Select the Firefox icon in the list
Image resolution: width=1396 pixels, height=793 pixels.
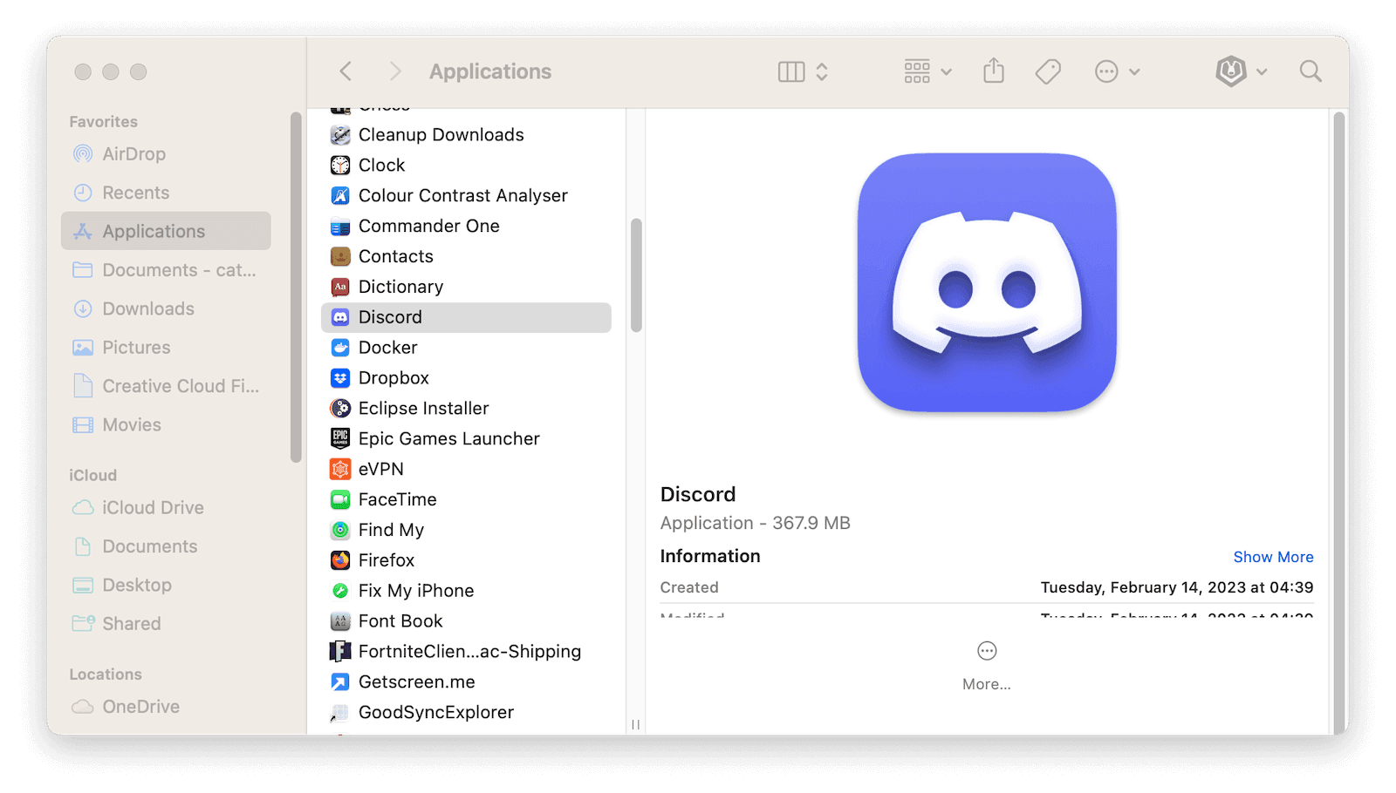(x=339, y=560)
